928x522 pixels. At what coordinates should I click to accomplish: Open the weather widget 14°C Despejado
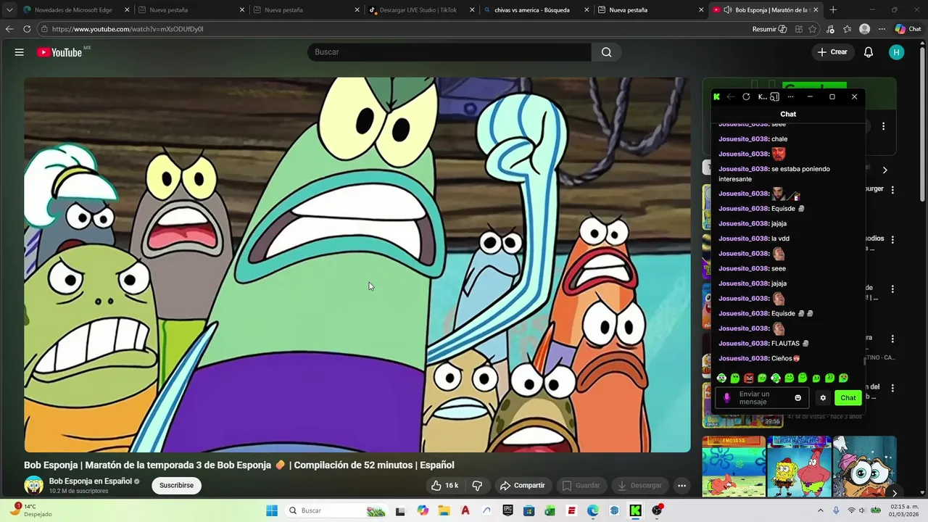pyautogui.click(x=33, y=510)
